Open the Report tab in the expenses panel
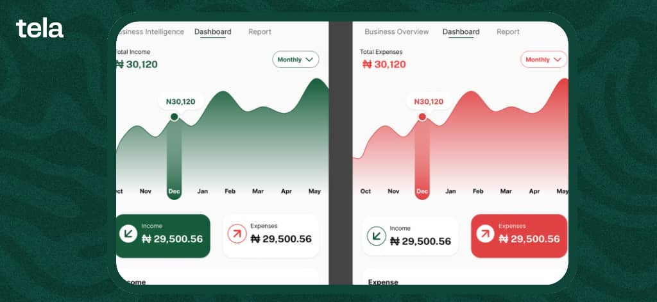The image size is (657, 302). coord(508,31)
